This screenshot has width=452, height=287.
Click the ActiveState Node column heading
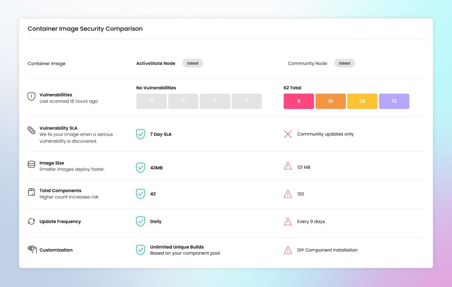click(156, 64)
